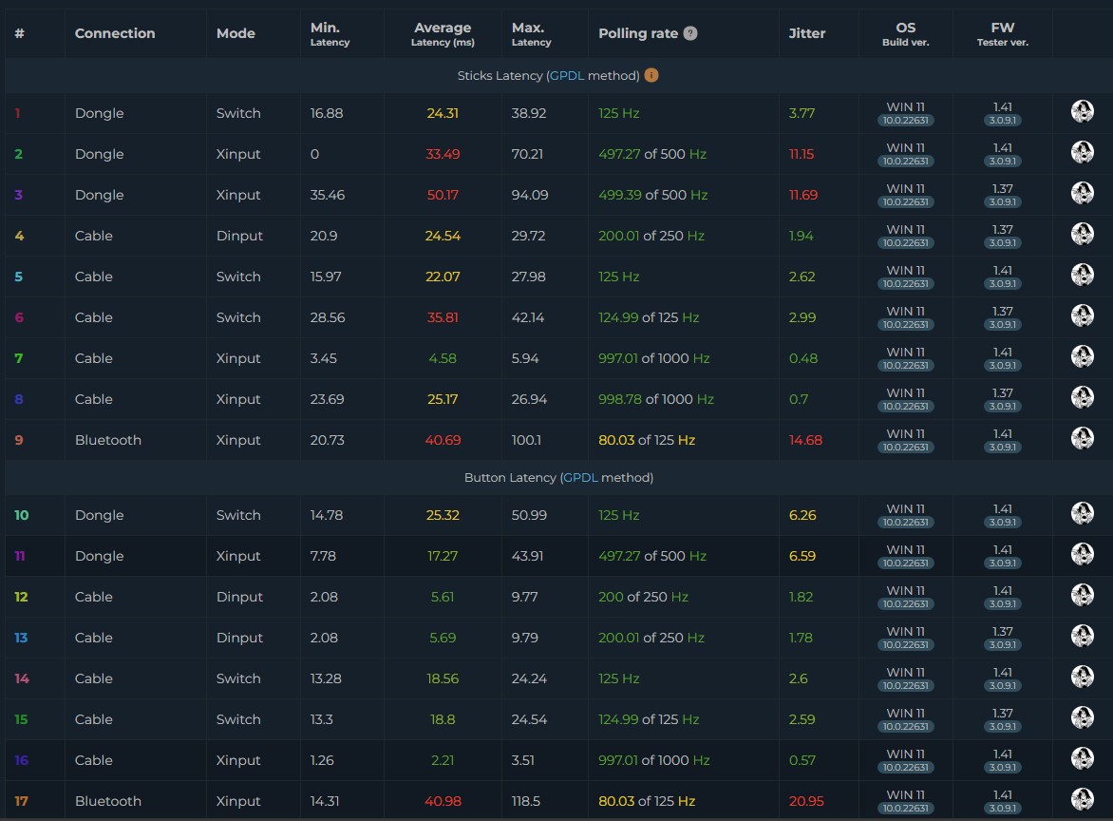Viewport: 1113px width, 821px height.
Task: Open tester avatar in row 11
Action: point(1082,554)
